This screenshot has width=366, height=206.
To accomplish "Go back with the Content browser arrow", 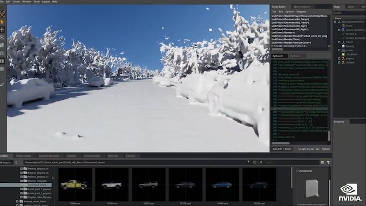I will coord(16,162).
